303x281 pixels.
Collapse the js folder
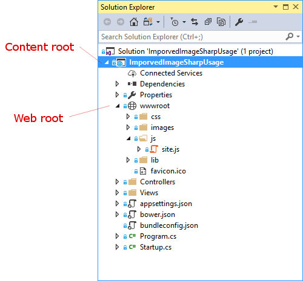click(128, 138)
